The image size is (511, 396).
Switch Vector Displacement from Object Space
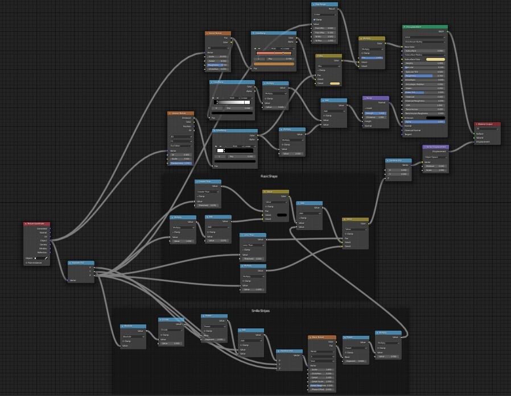click(x=436, y=157)
